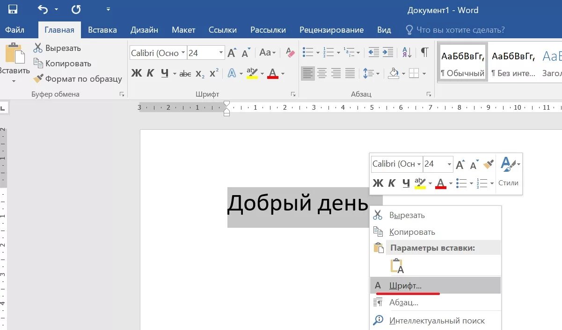This screenshot has width=562, height=330.
Task: Open the Customize Quick Access Toolbar dropdown
Action: point(108,9)
